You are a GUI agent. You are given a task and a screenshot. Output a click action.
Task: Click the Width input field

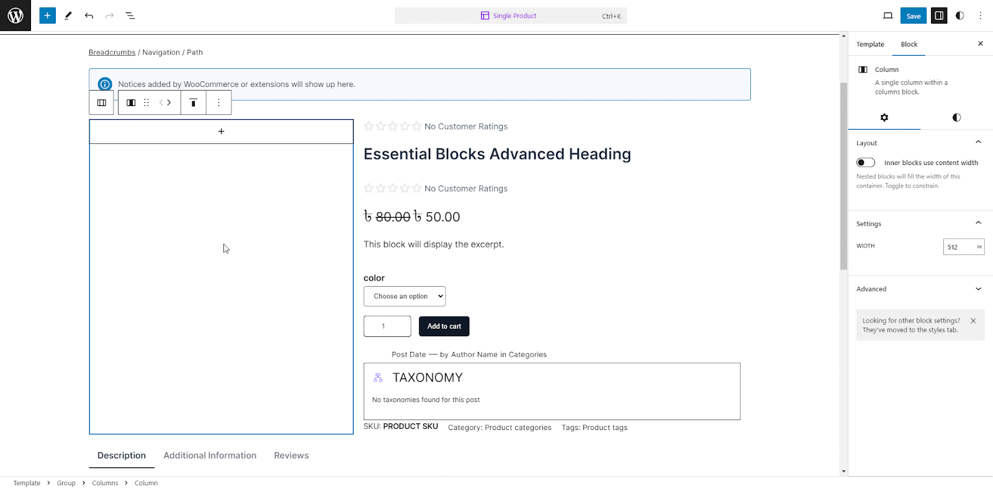tap(959, 247)
